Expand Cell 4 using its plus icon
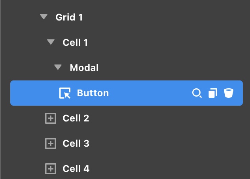Screen dimensions: 250x179 tap(51, 169)
